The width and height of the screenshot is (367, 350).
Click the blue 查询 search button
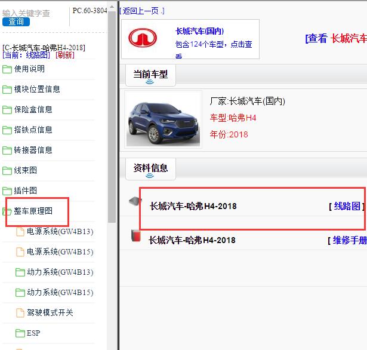pos(16,22)
